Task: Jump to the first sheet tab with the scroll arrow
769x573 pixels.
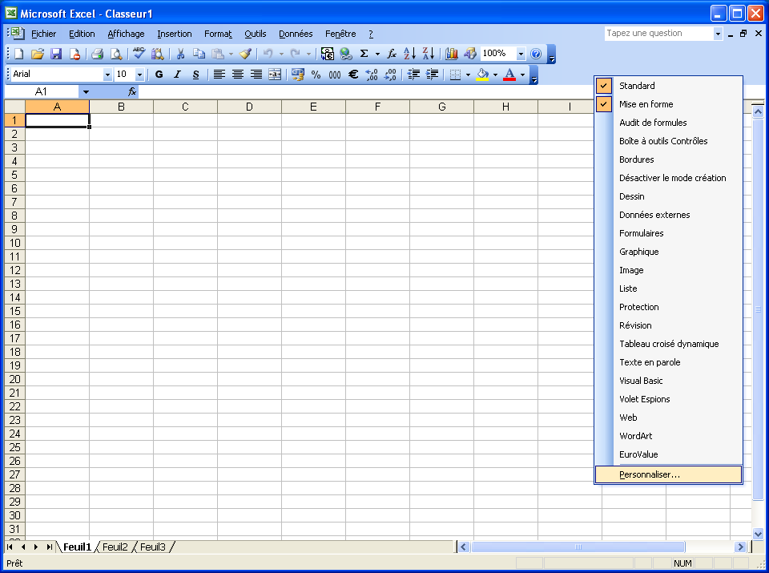Action: [10, 547]
